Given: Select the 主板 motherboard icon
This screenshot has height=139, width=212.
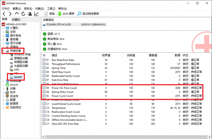Looking at the screenshot, I should click(x=7, y=32).
